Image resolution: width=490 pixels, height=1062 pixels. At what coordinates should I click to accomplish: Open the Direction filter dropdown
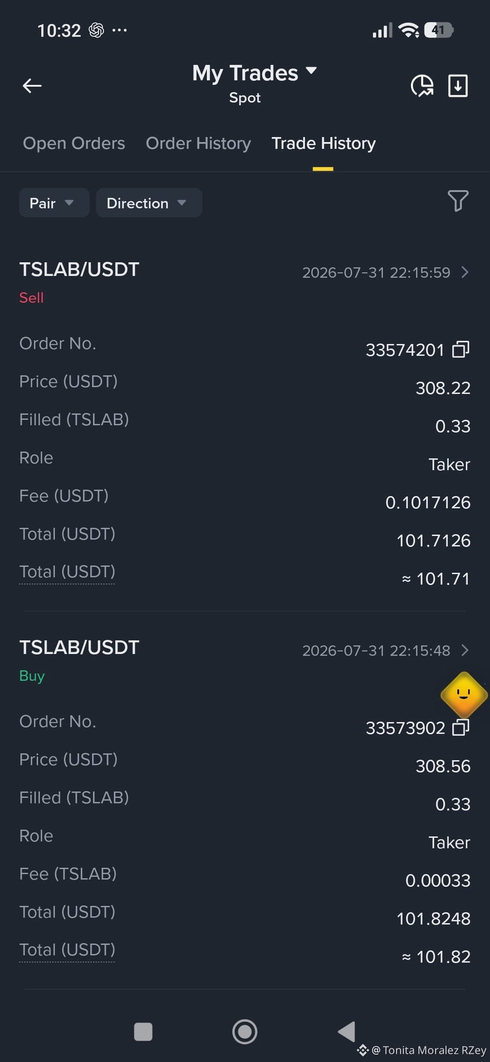tap(149, 203)
